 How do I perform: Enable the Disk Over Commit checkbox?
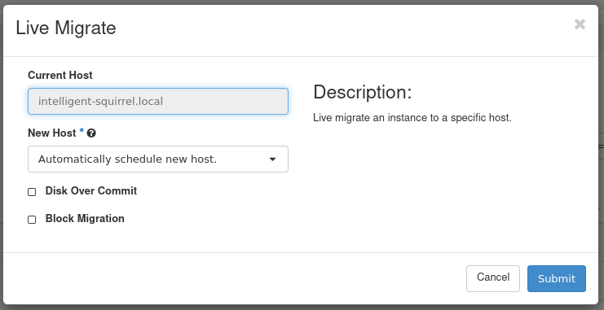32,191
